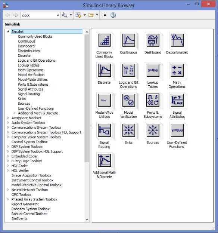Viewport: 218px width, 233px height.
Task: Select User-Defined Functions in the tree
Action: pos(36,108)
